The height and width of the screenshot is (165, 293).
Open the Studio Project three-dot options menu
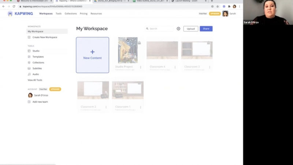141,67
